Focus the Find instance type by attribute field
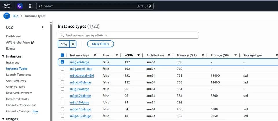This screenshot has width=278, height=121. pos(128,35)
